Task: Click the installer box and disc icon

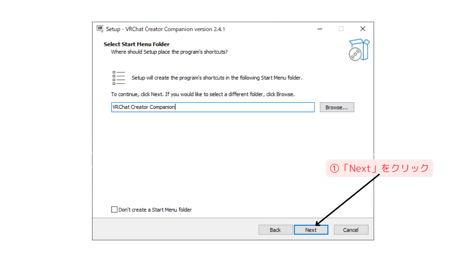Action: (359, 50)
